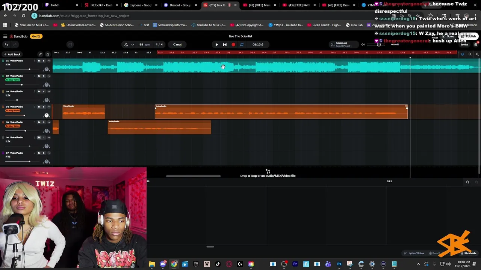Open Premiere Pro from the taskbar
The height and width of the screenshot is (270, 481).
295,264
